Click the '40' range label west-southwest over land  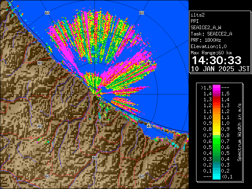coord(40,126)
